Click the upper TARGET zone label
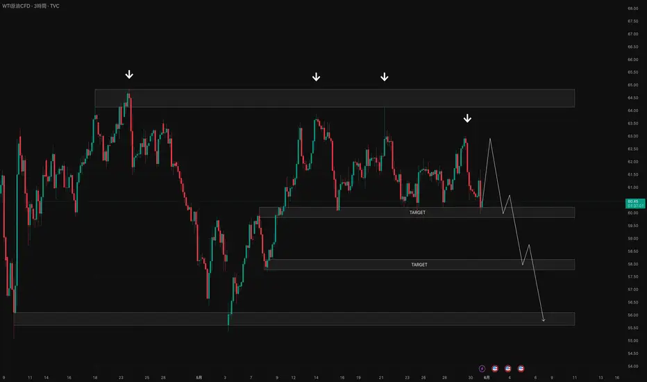Image resolution: width=647 pixels, height=382 pixels. tap(418, 213)
